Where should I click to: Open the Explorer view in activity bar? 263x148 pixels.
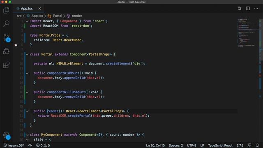tap(6, 10)
